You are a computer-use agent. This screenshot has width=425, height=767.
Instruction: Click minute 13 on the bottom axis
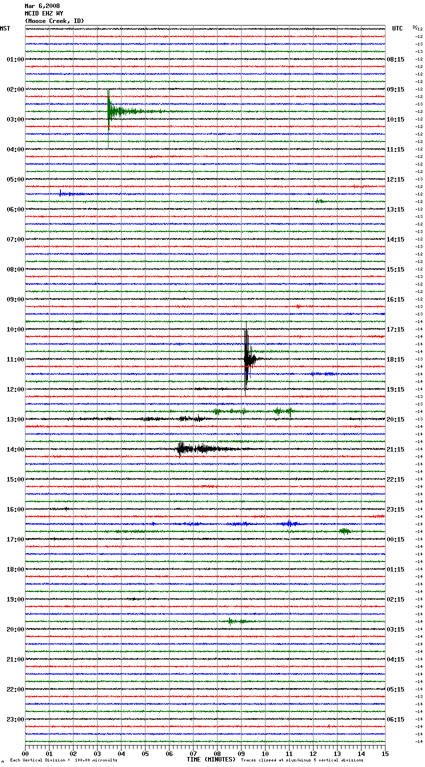[x=337, y=753]
